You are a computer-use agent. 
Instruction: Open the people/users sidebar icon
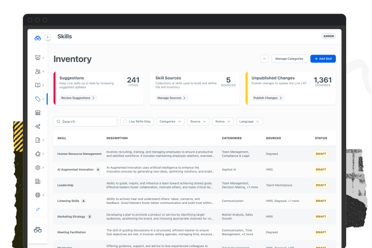[x=38, y=71]
